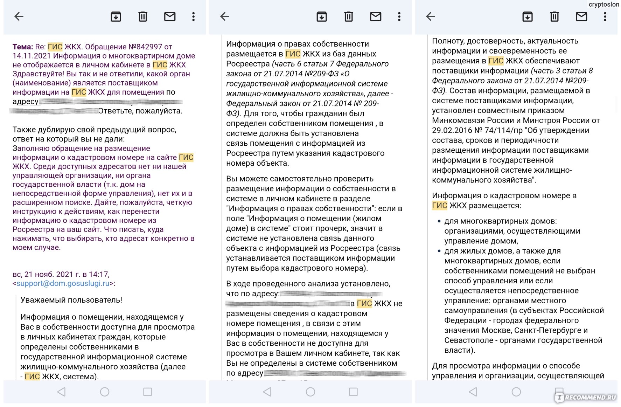
Task: Tap archive icon in middle screenshot
Action: point(322,16)
